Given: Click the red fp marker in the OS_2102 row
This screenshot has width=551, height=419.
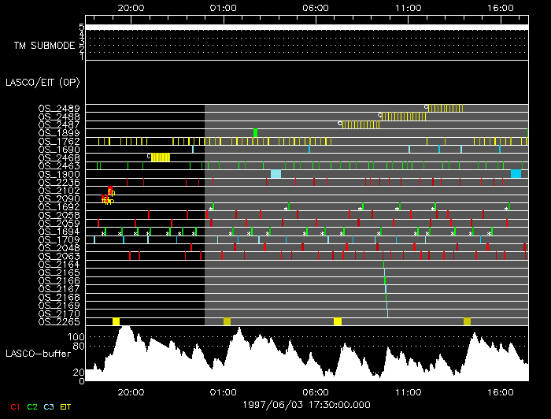Looking at the screenshot, I should click(x=110, y=191).
